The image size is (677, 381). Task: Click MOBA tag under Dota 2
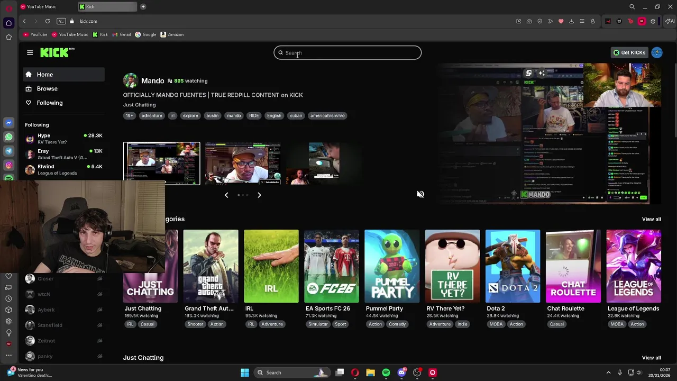[496, 324]
